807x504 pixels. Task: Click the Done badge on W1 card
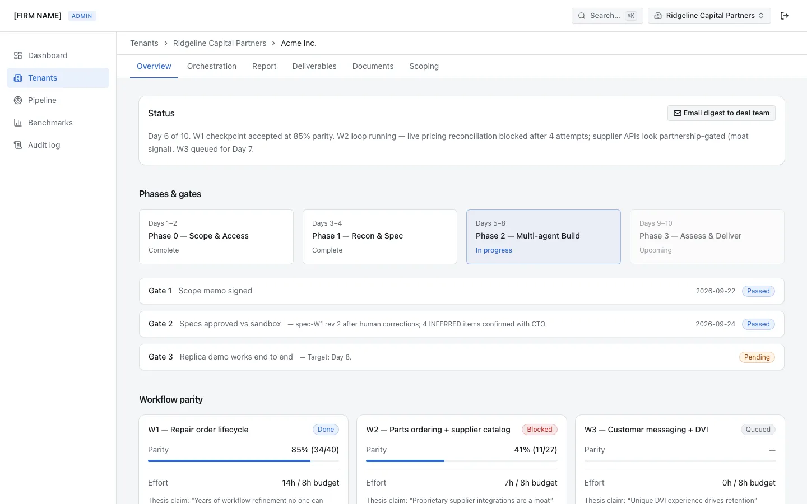point(326,430)
